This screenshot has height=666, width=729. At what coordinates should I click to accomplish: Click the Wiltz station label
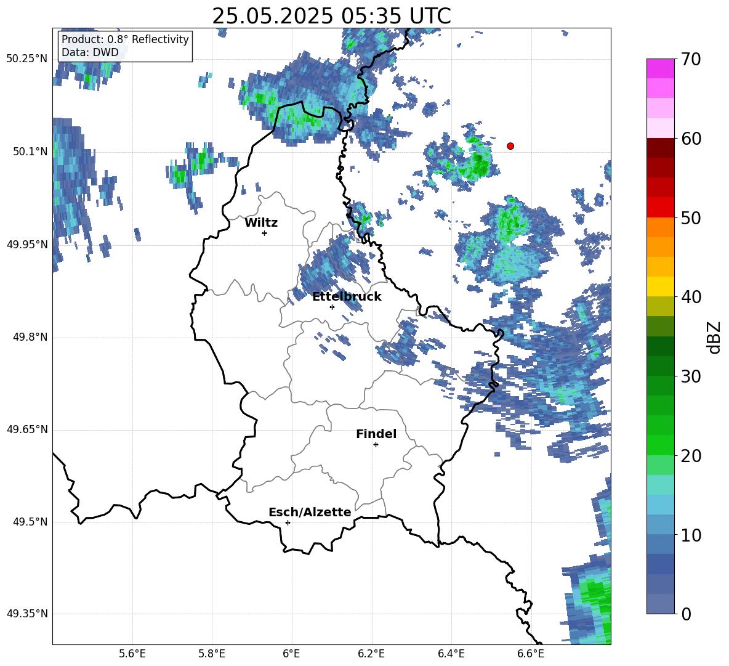261,223
